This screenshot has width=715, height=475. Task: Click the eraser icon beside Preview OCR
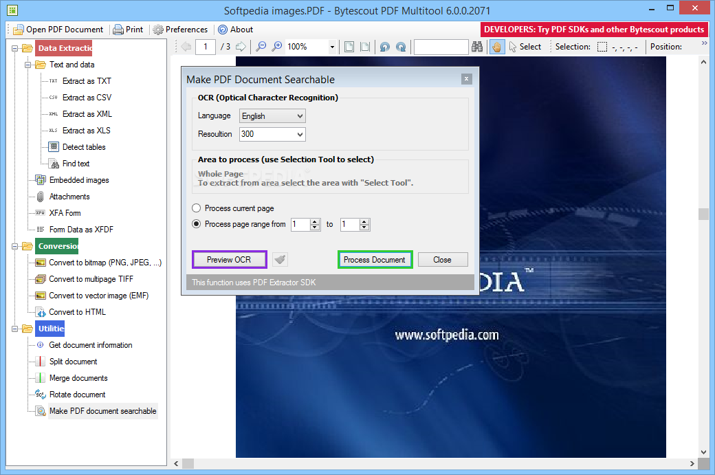click(x=280, y=259)
